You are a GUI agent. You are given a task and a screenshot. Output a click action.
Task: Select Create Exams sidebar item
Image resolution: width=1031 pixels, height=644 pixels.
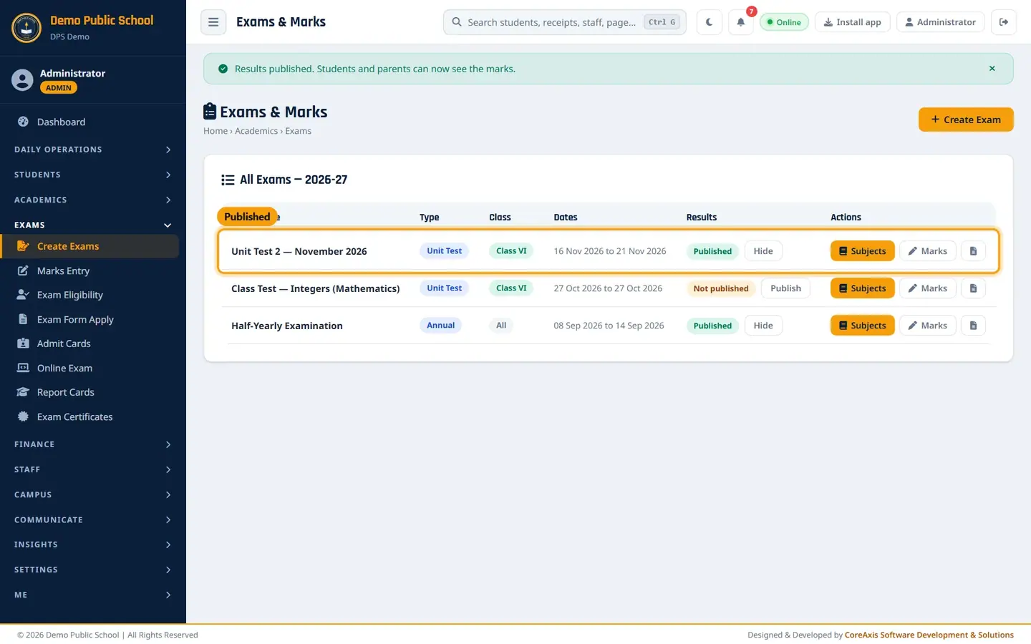(89, 246)
